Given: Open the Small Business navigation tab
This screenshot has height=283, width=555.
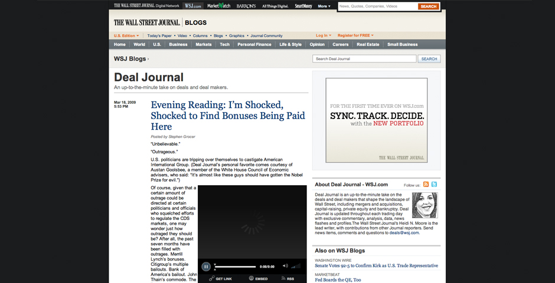Looking at the screenshot, I should click(403, 45).
